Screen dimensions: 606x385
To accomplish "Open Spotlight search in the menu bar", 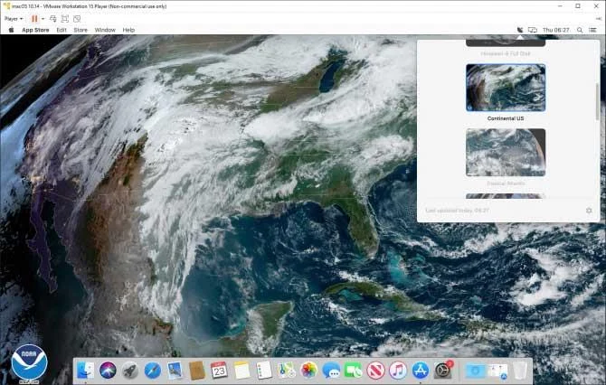I will (580, 30).
